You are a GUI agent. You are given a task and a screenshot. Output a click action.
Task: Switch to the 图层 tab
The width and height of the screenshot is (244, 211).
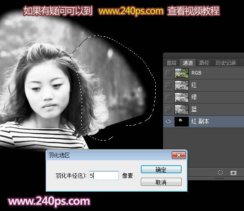[171, 63]
